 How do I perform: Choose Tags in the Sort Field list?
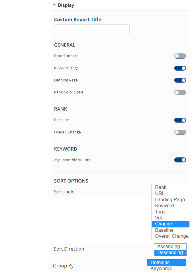pos(160,212)
